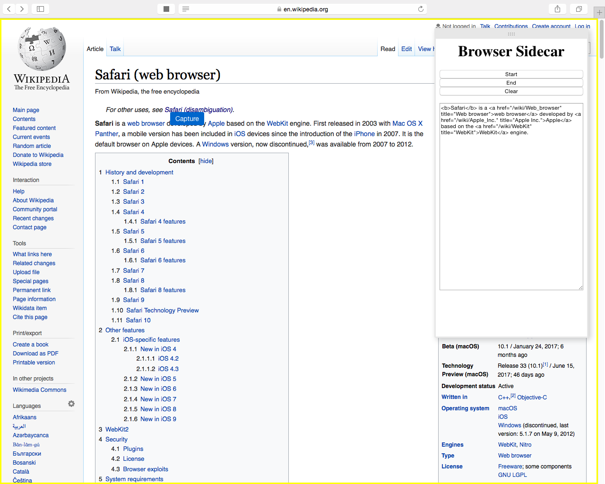Open Objective-C link in infobox

(532, 398)
